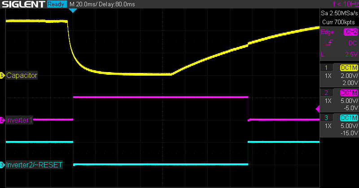
Task: Open the CH2 trigger source selector
Action: pyautogui.click(x=350, y=32)
